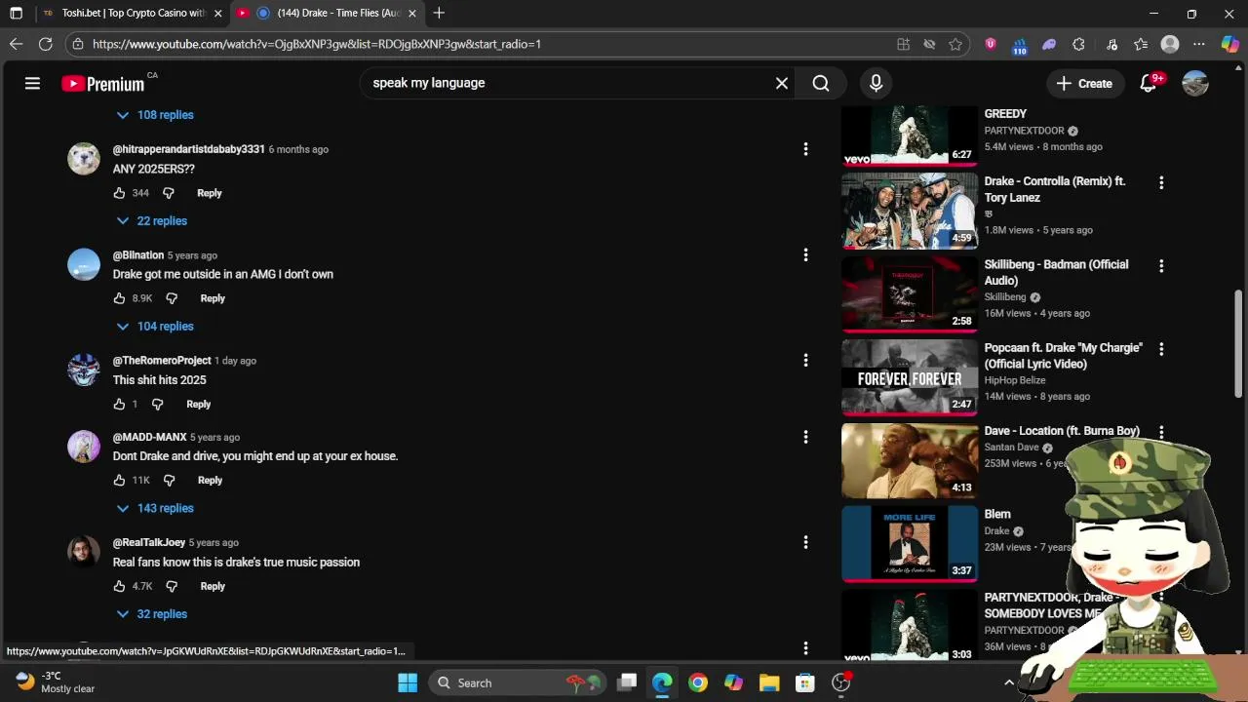This screenshot has height=702, width=1248.
Task: Open options menu for @hitrapperandartistdababy3331 comment
Action: [805, 149]
